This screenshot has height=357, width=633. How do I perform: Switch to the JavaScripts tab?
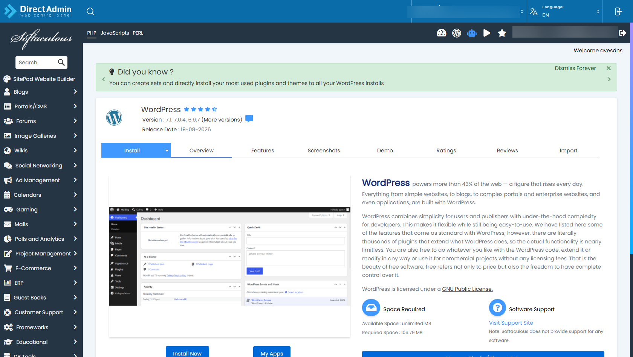coord(115,33)
